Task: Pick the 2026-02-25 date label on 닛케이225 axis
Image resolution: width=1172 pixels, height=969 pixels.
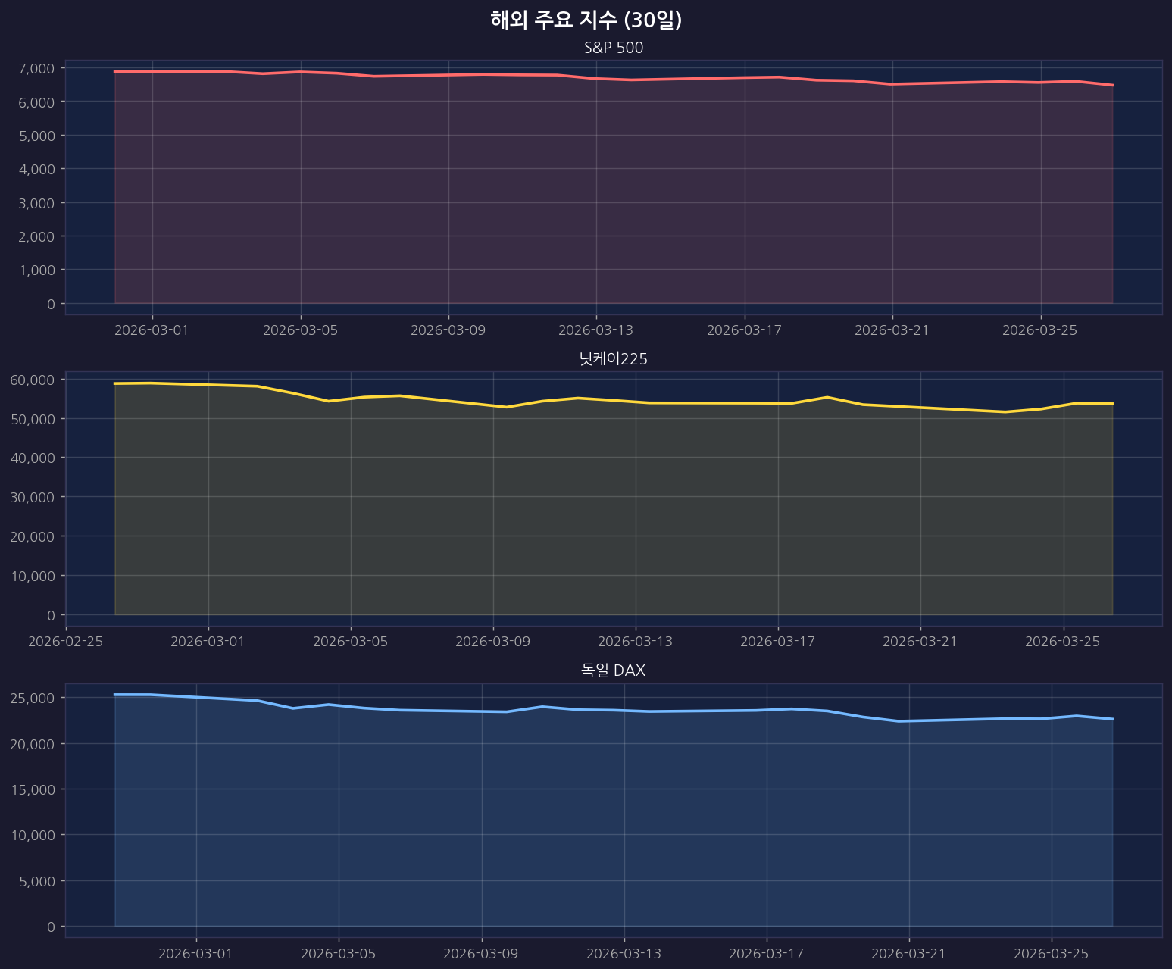Action: [66, 642]
